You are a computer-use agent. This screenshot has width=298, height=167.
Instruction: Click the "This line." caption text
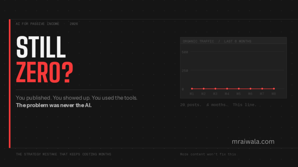[x=244, y=105]
